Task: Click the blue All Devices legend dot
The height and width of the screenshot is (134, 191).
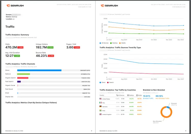Action: click(x=100, y=43)
